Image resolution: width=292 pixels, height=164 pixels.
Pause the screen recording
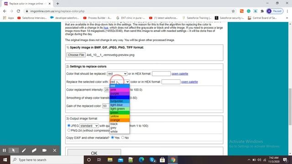[x=4, y=150]
